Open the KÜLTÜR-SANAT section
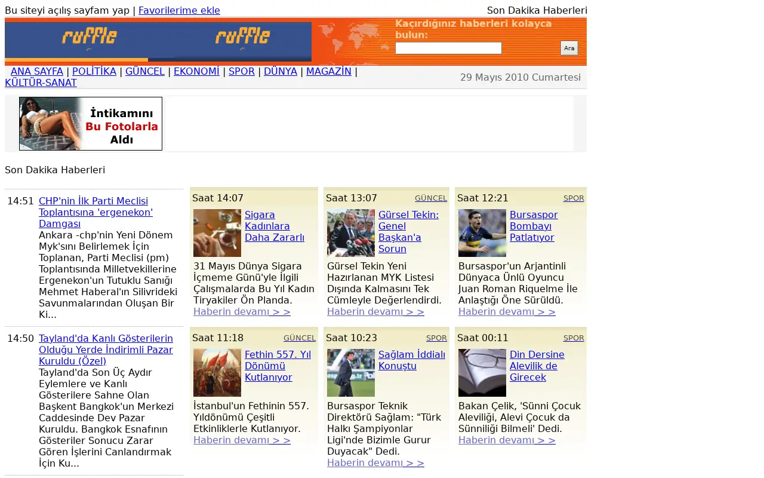Screen dimensions: 764x478 point(41,82)
